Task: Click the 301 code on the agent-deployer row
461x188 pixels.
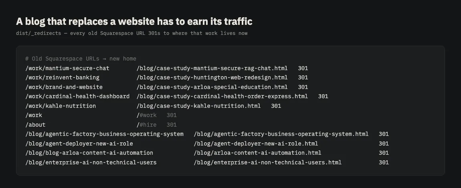Action: (384, 144)
